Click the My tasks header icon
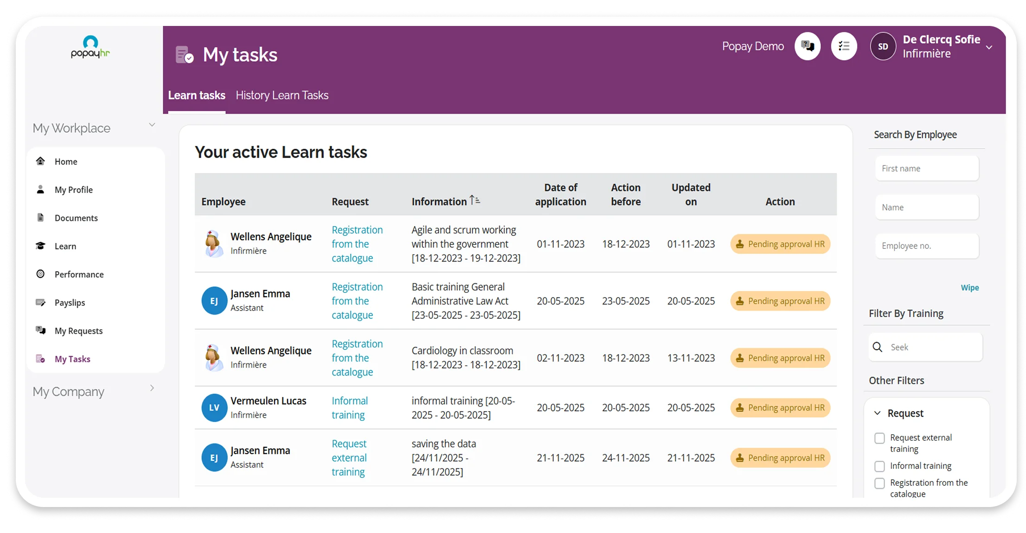 pos(184,55)
